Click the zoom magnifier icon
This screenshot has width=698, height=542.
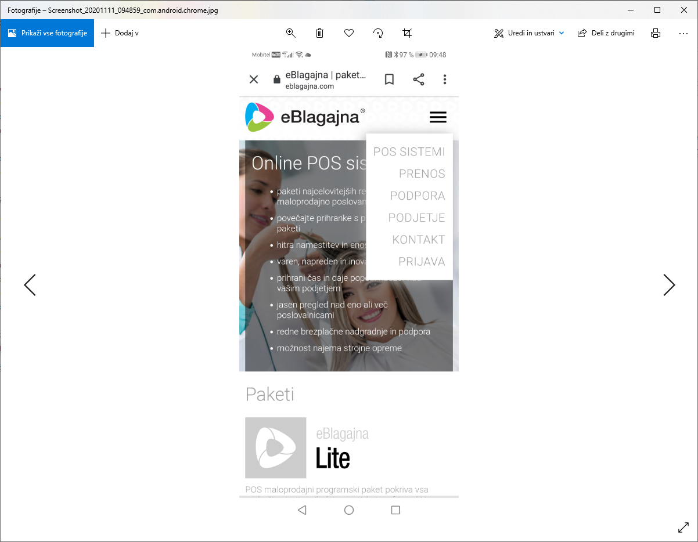(291, 33)
